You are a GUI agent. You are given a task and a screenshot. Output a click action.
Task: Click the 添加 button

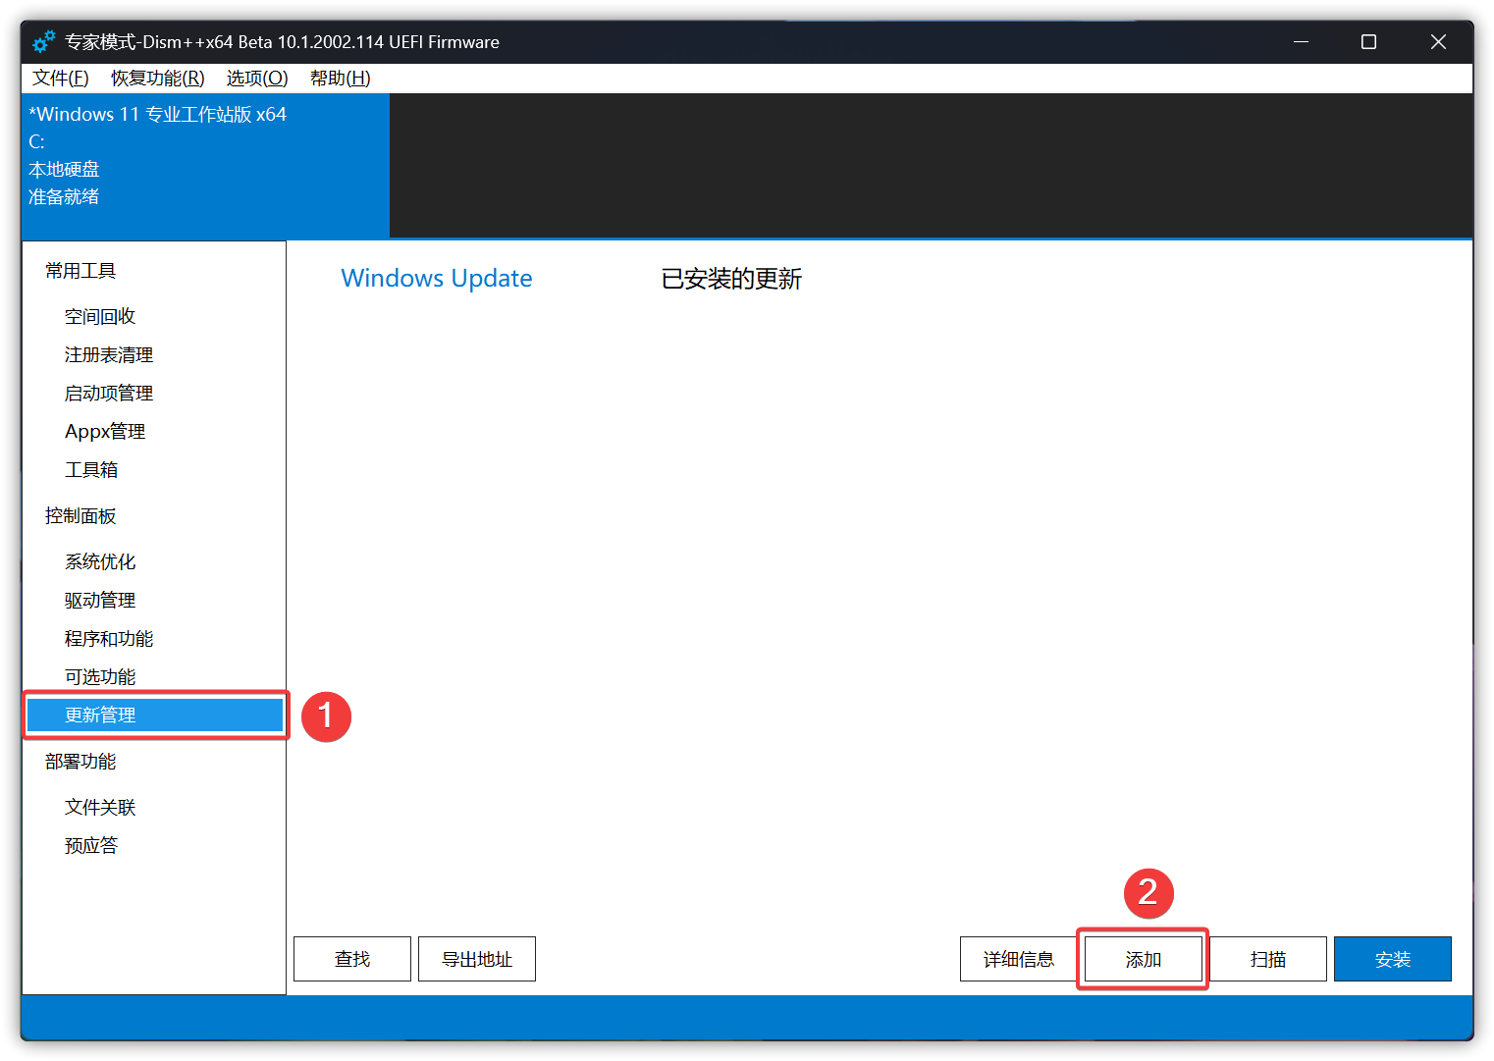click(1144, 959)
